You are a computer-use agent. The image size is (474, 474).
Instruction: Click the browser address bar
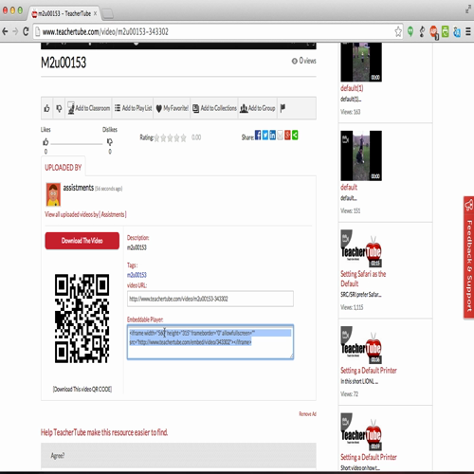point(218,31)
